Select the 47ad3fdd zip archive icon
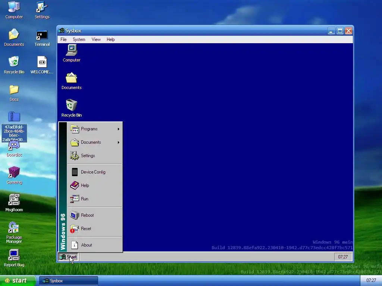The width and height of the screenshot is (382, 286). tap(14, 126)
